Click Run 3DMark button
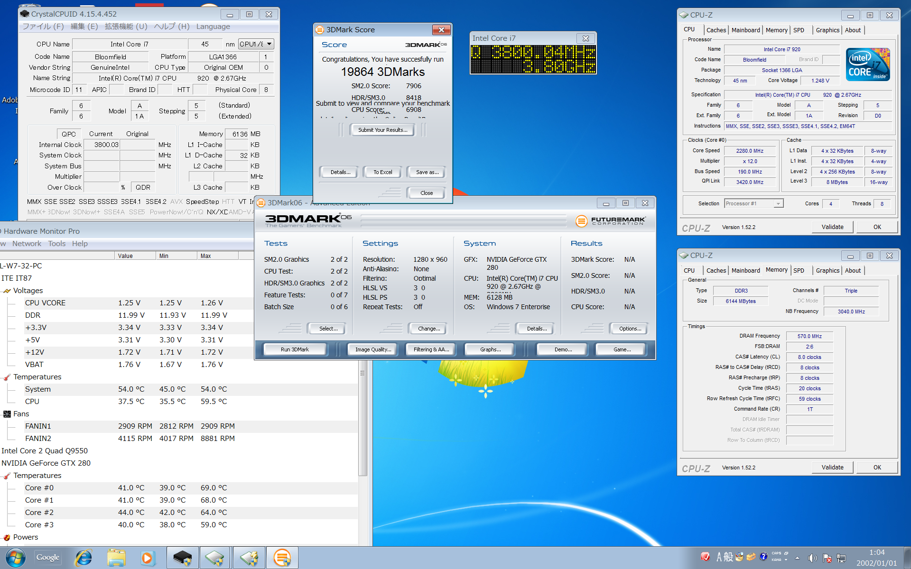The width and height of the screenshot is (911, 569). (x=295, y=349)
